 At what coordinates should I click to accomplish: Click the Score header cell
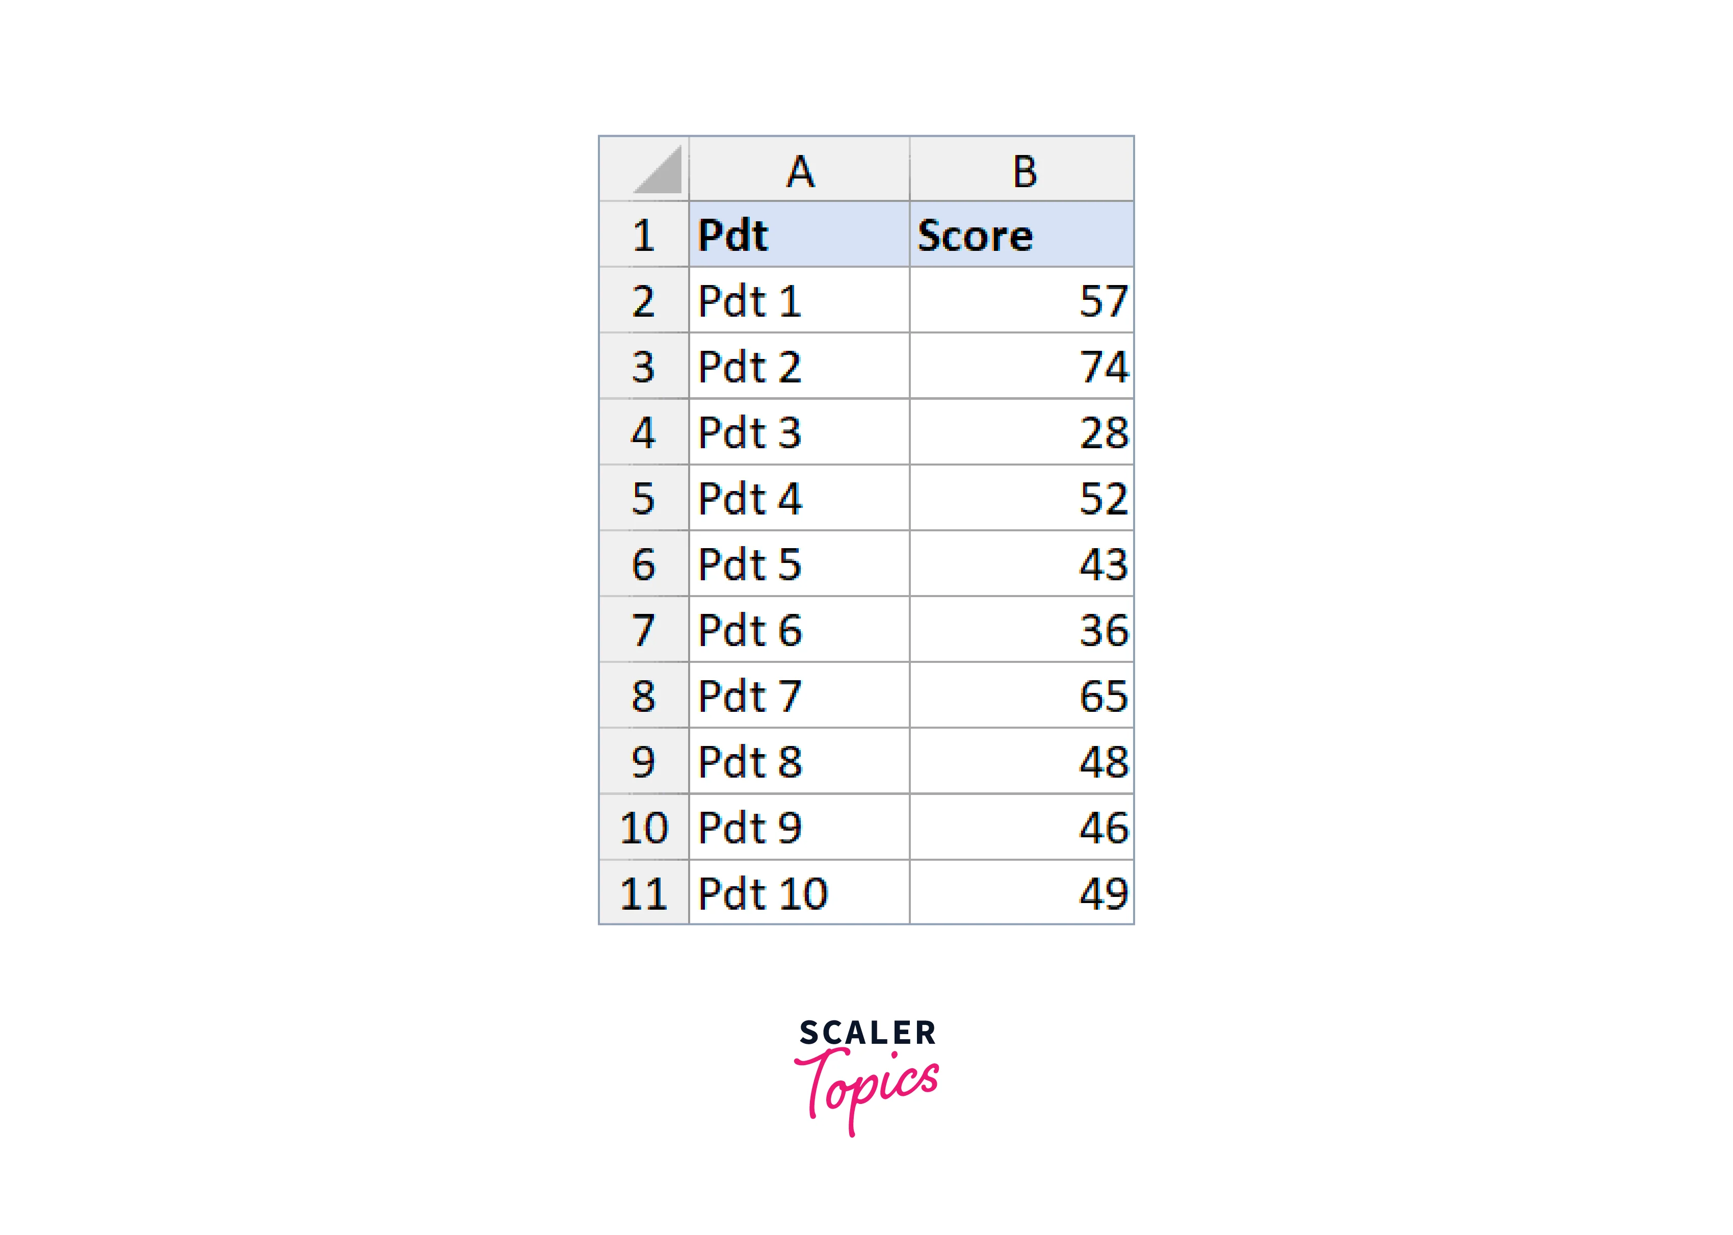click(1021, 235)
